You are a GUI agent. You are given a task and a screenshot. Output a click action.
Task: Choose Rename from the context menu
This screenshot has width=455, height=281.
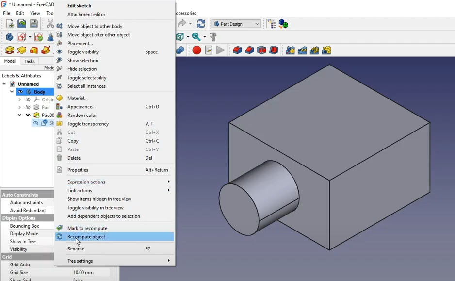(x=76, y=248)
